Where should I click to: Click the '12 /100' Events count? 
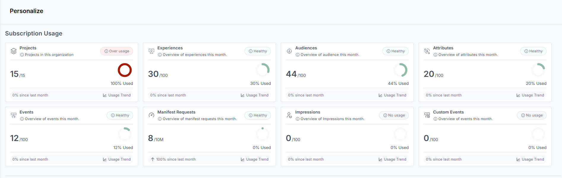19,138
